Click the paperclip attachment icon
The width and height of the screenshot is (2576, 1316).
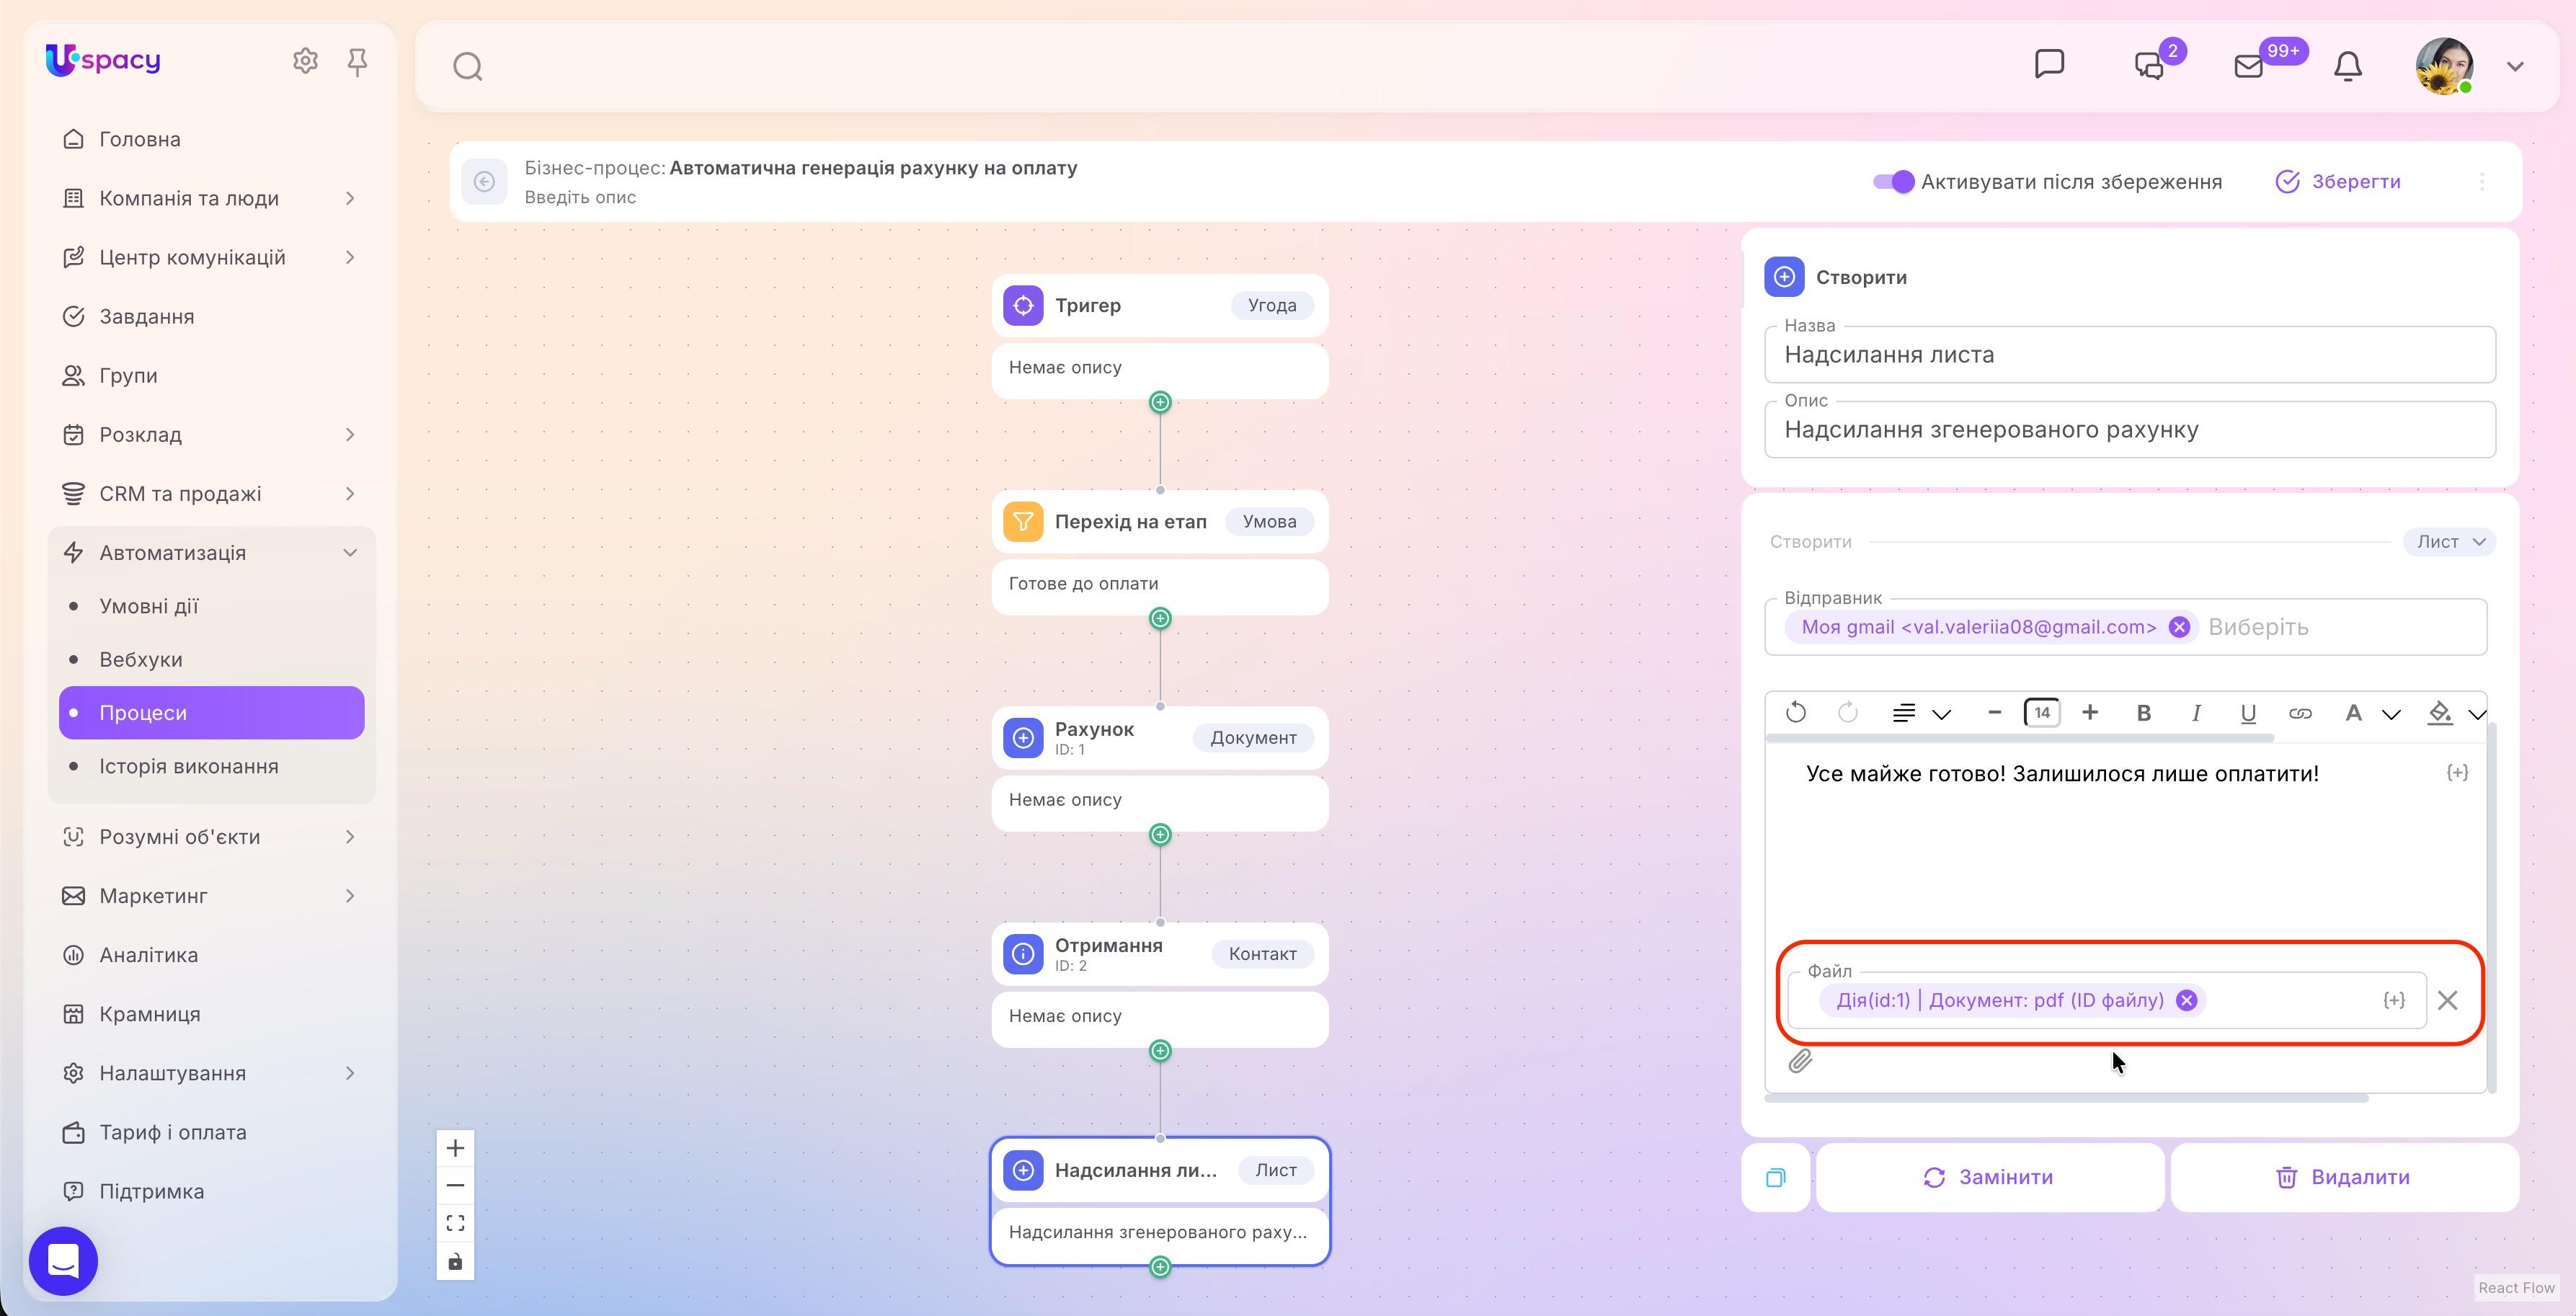(x=1800, y=1061)
